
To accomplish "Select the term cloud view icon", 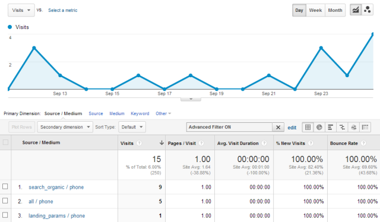I will click(354, 127).
